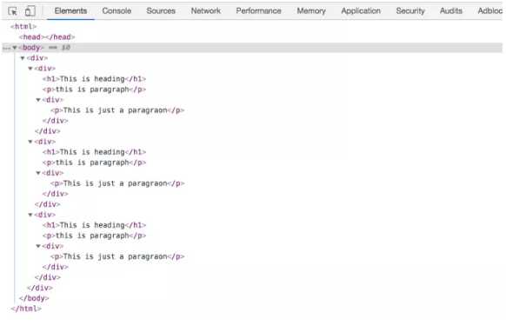This screenshot has height=325, width=506.
Task: Select the closing html tag row
Action: pos(26,308)
